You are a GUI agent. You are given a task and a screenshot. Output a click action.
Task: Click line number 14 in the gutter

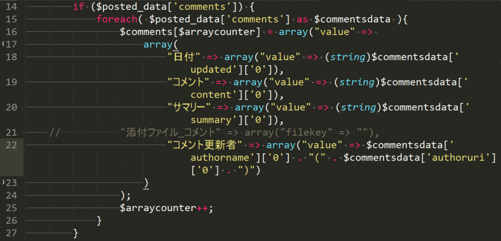12,6
